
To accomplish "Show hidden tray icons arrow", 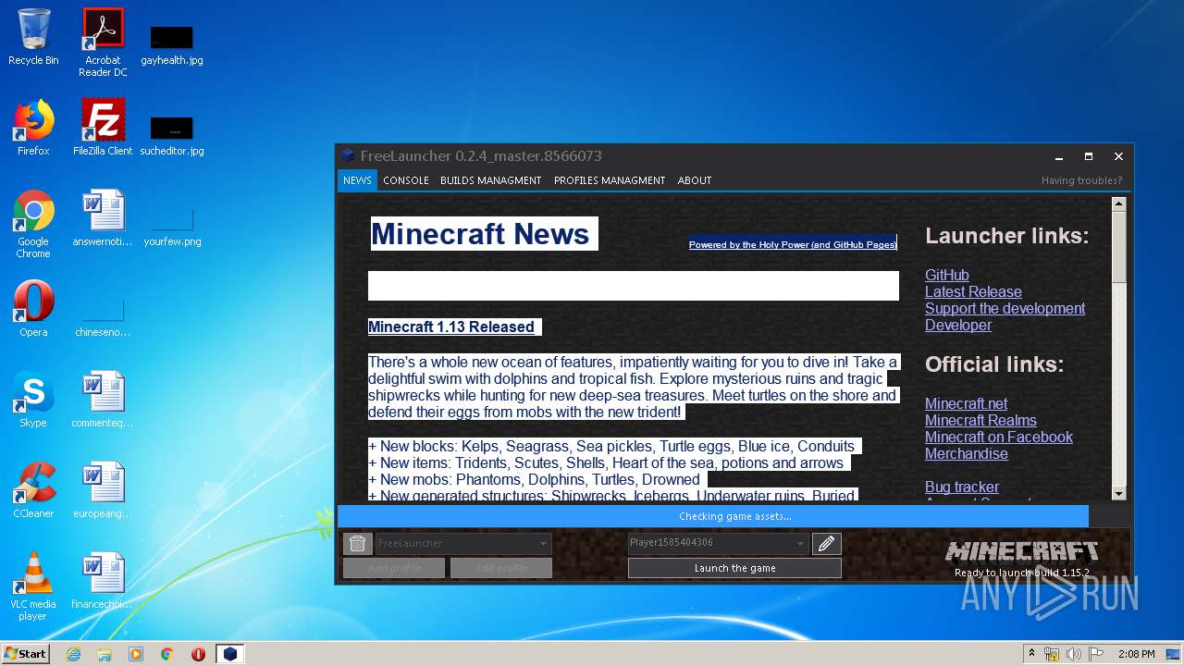I will pyautogui.click(x=1031, y=654).
